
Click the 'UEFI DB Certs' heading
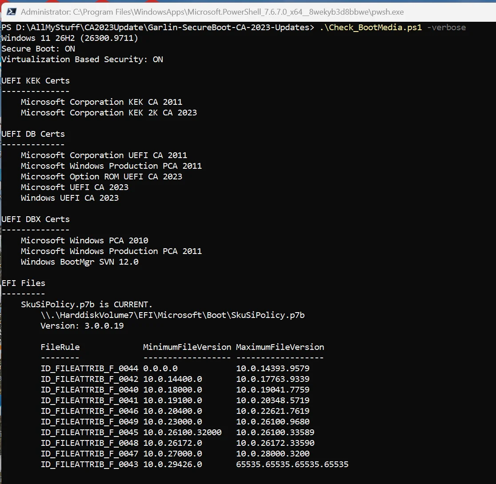click(33, 134)
